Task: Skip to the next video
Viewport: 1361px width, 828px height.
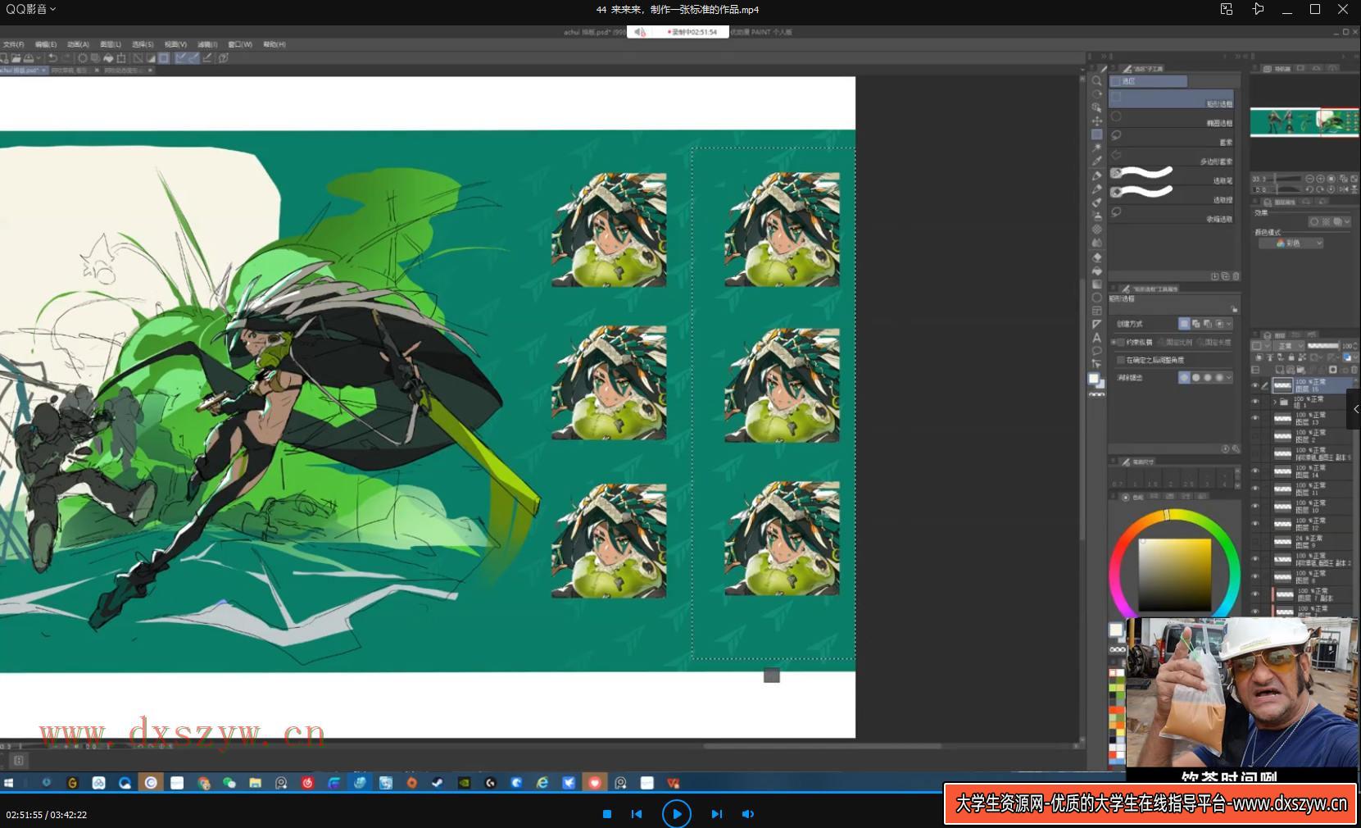Action: point(717,814)
